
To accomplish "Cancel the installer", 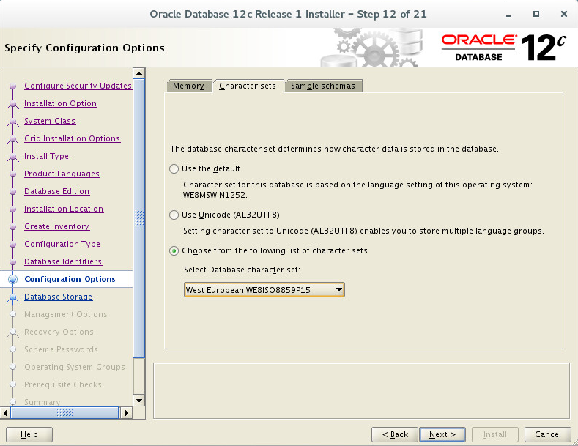I will 548,434.
